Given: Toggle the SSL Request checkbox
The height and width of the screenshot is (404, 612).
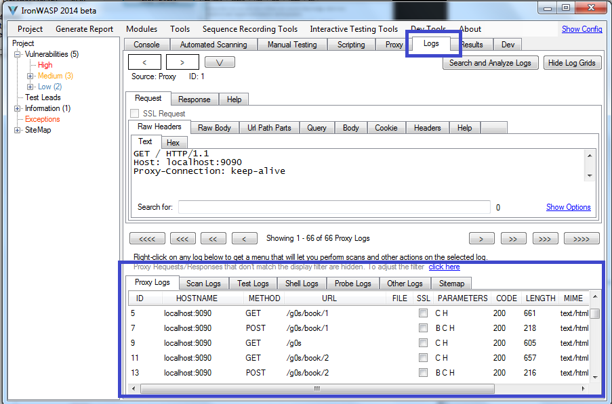Looking at the screenshot, I should tap(135, 114).
